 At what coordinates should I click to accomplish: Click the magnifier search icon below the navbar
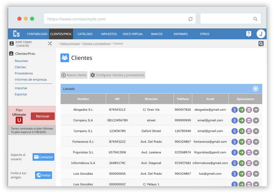point(261,44)
